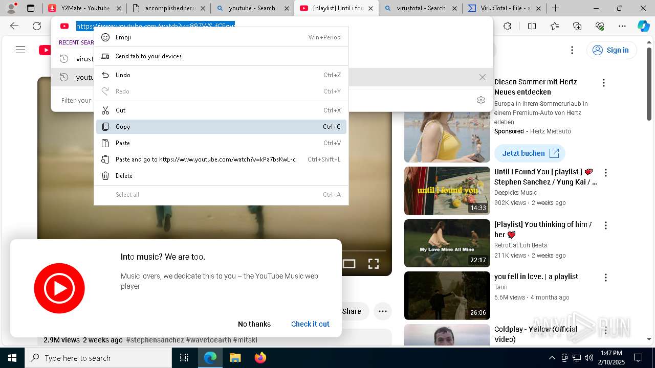
Task: Select Copy in the context menu
Action: (x=221, y=127)
